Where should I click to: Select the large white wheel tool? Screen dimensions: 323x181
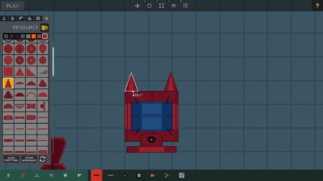pos(139,175)
